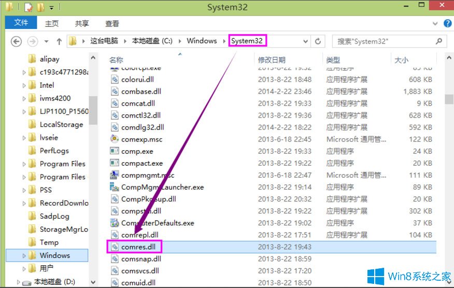Sort by 修改日期 column header
Viewport: 454px width, 288px height.
[x=272, y=60]
